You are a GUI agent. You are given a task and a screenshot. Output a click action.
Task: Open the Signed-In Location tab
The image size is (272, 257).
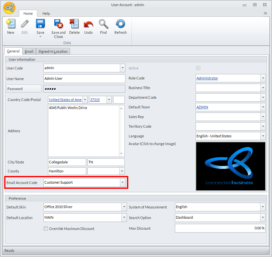53,51
